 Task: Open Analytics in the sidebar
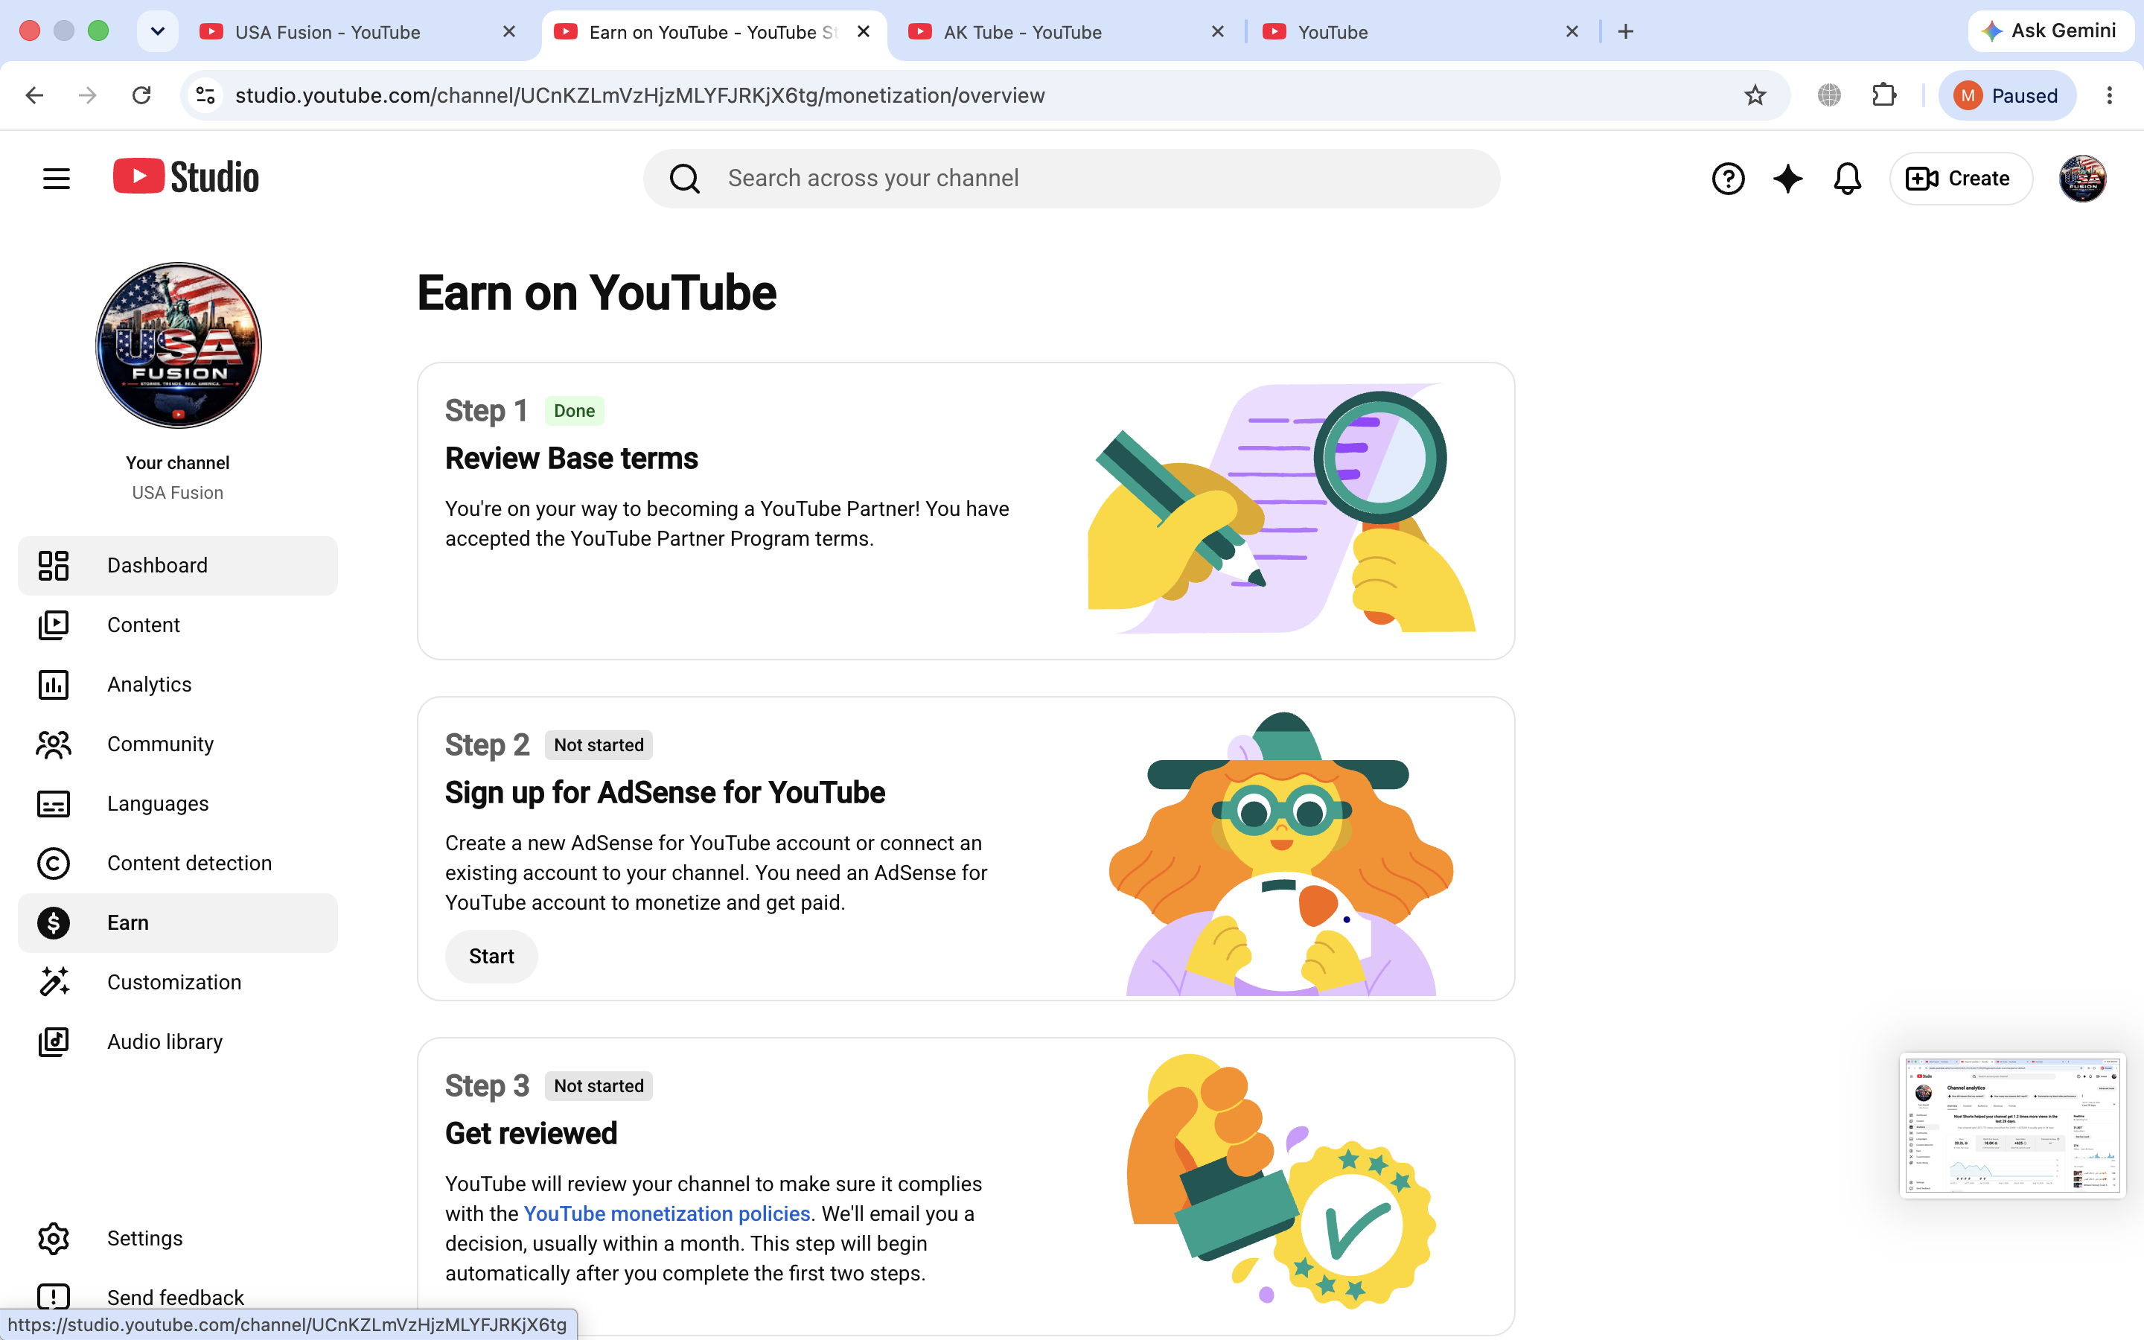pyautogui.click(x=177, y=684)
